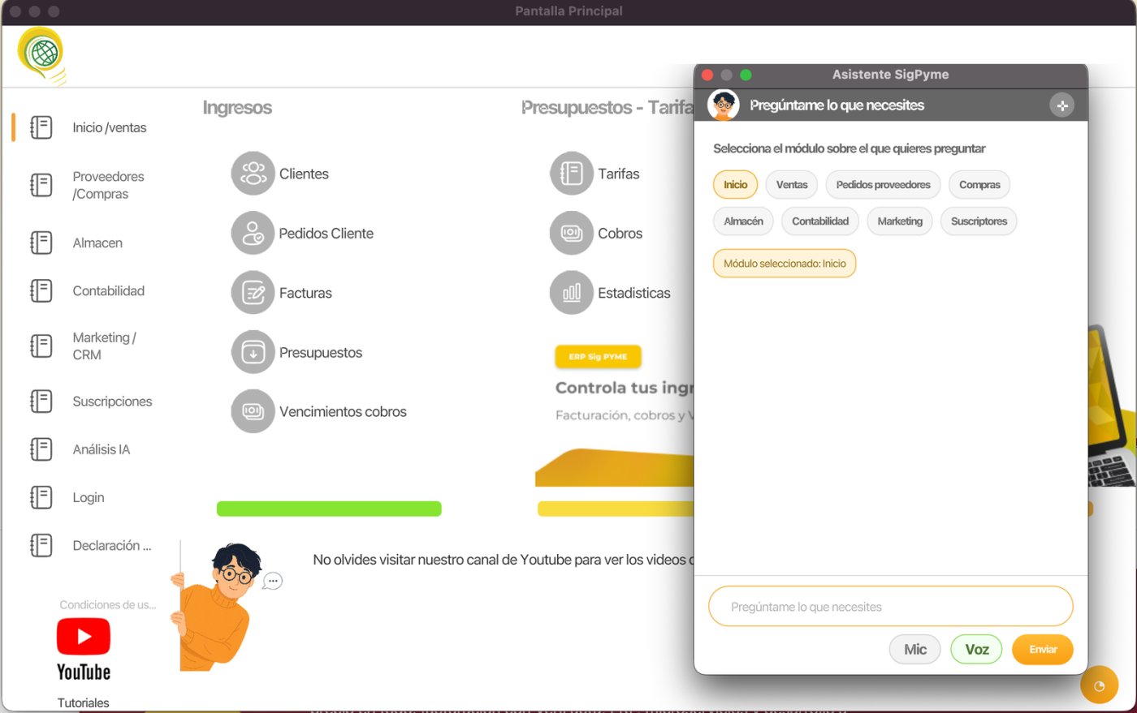Click the round orange floating assistant button
Screen dimensions: 1137x713
tap(1099, 685)
